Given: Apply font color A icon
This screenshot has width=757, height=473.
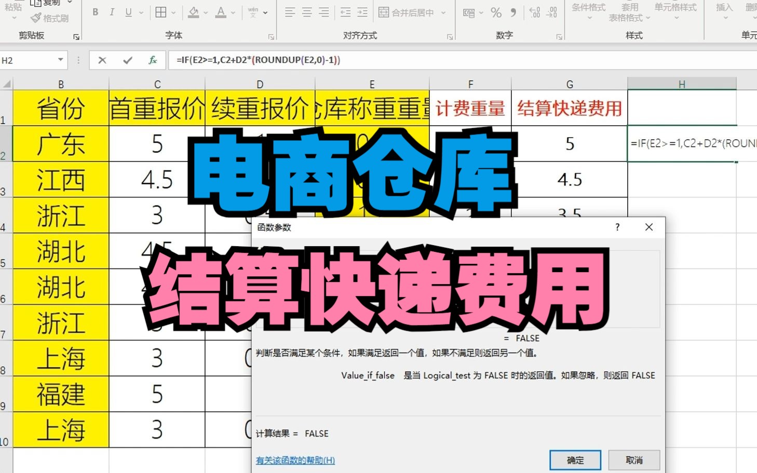Looking at the screenshot, I should pos(221,12).
